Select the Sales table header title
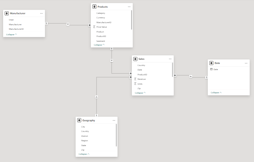This screenshot has width=254, height=162. point(141,59)
